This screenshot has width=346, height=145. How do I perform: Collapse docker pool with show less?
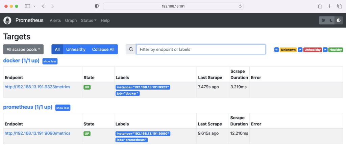click(50, 61)
